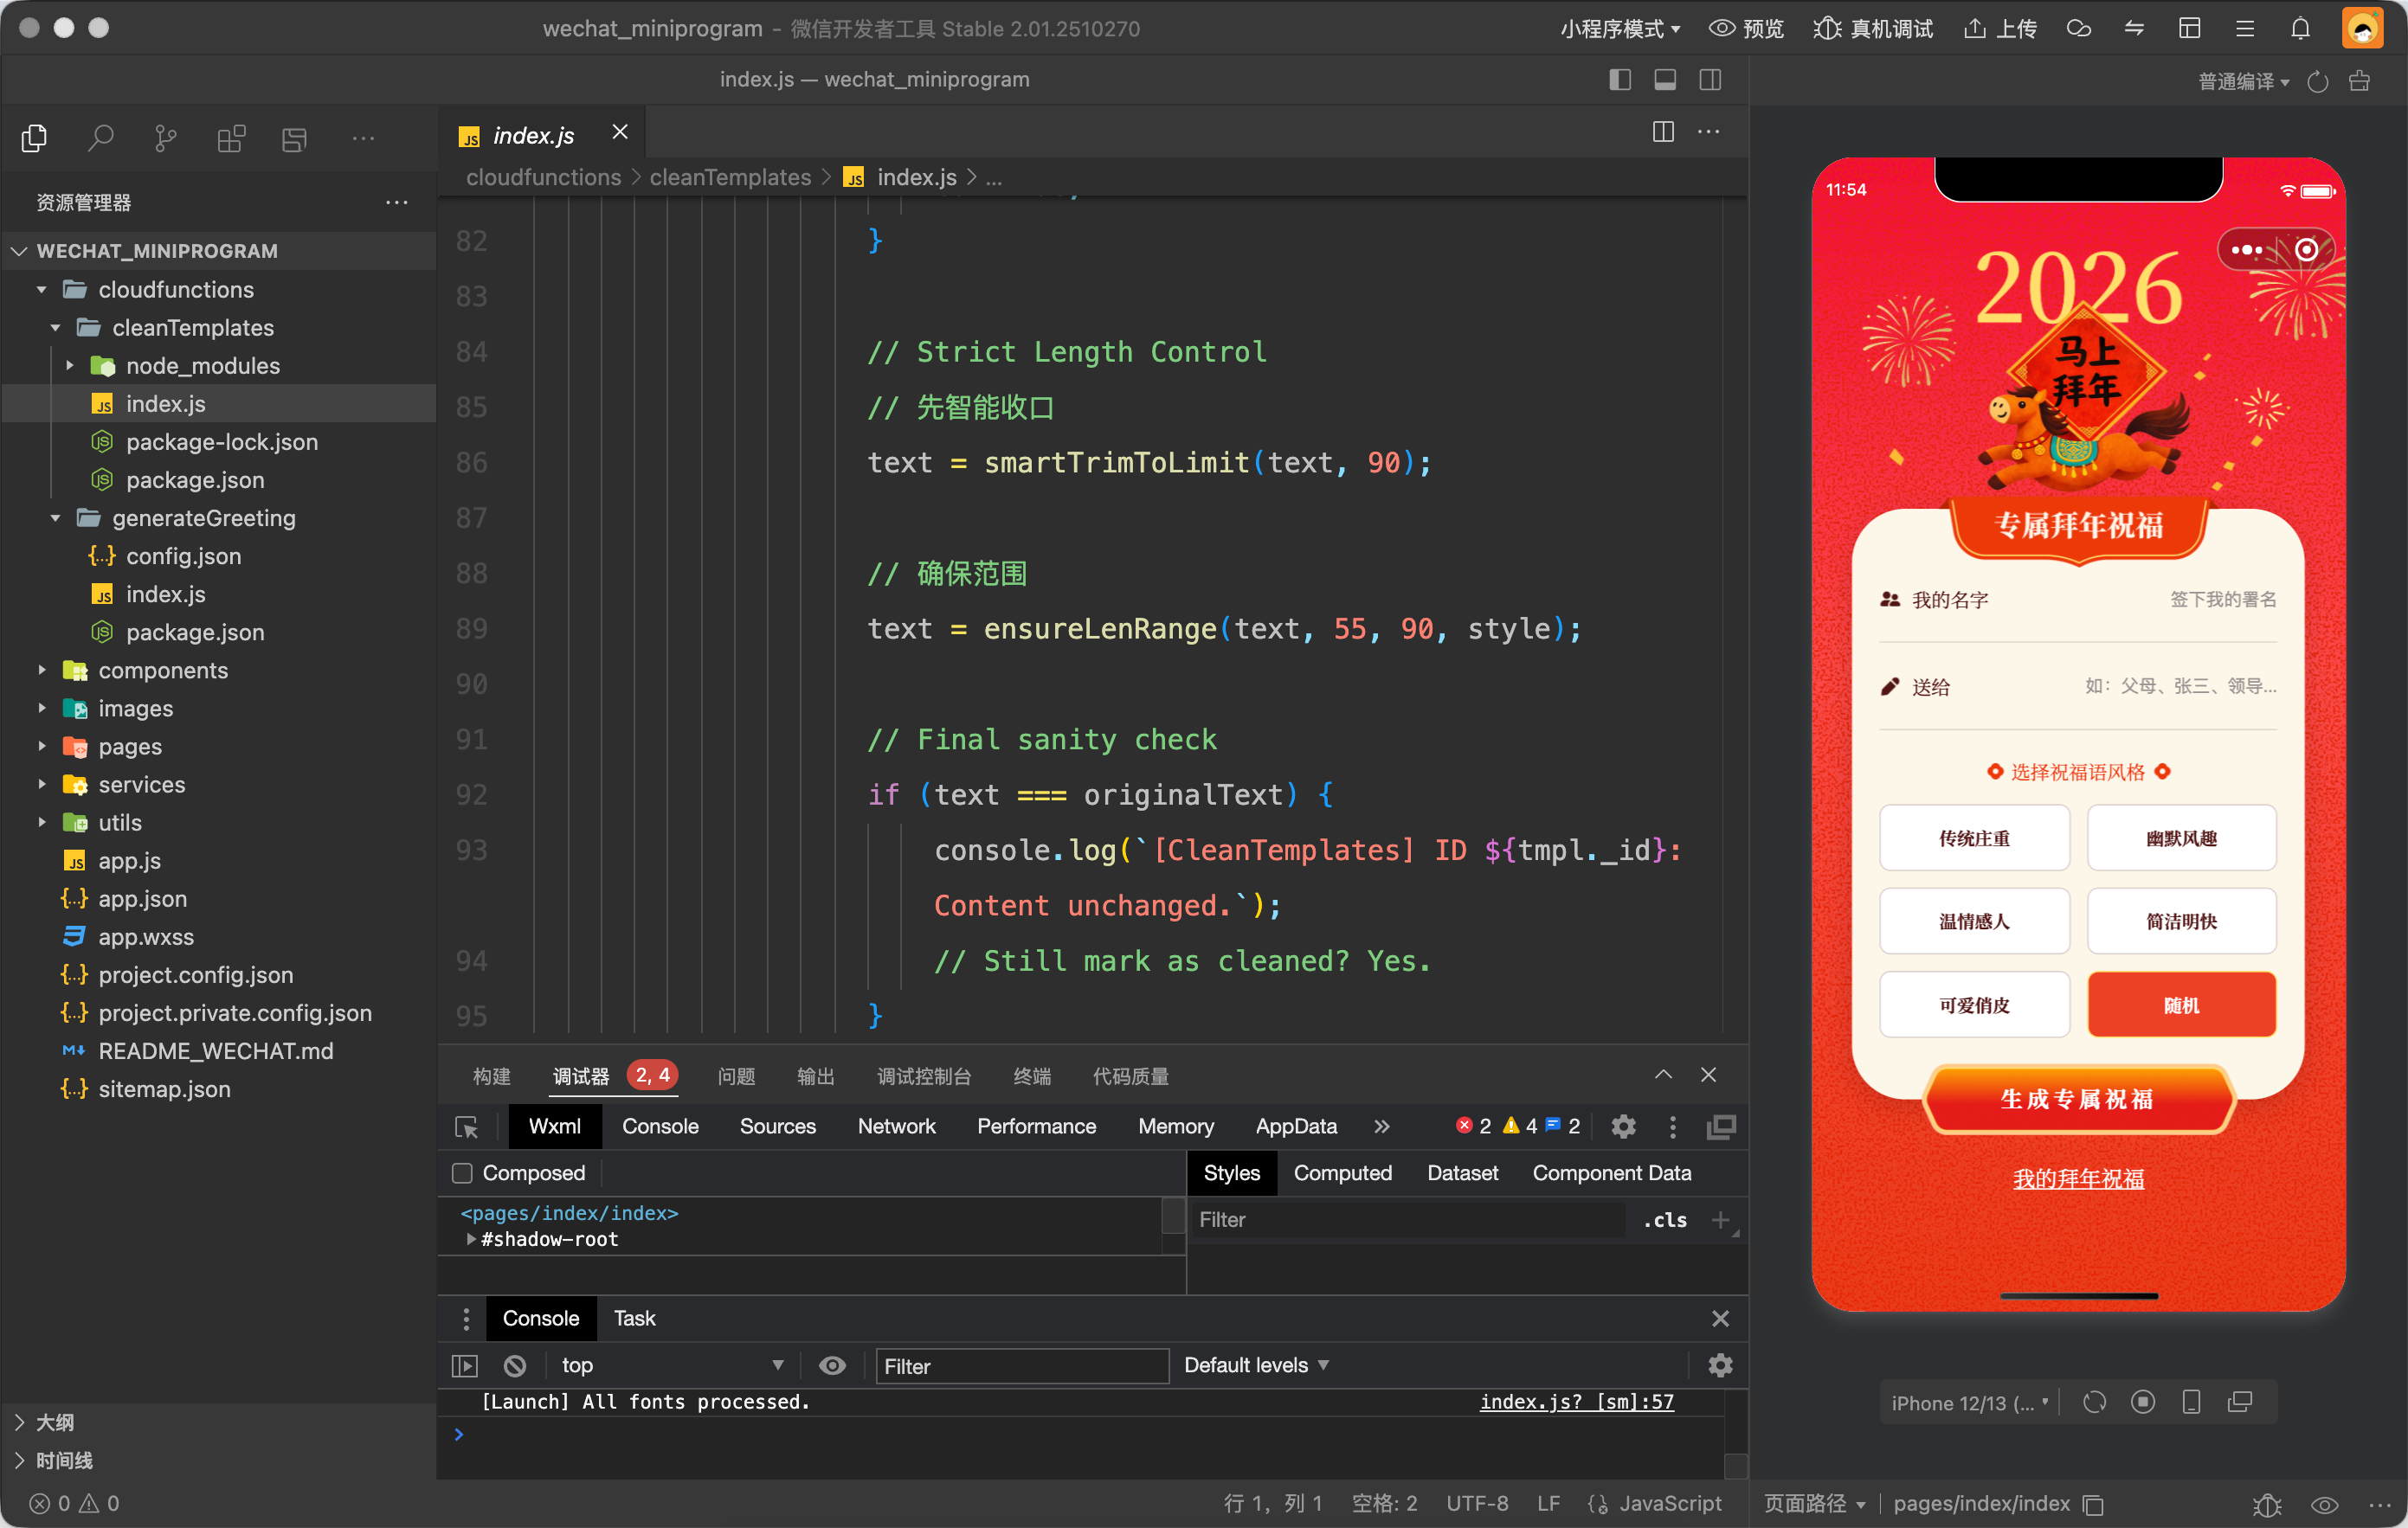The image size is (2408, 1528).
Task: Open the Default levels dropdown
Action: 1256,1366
